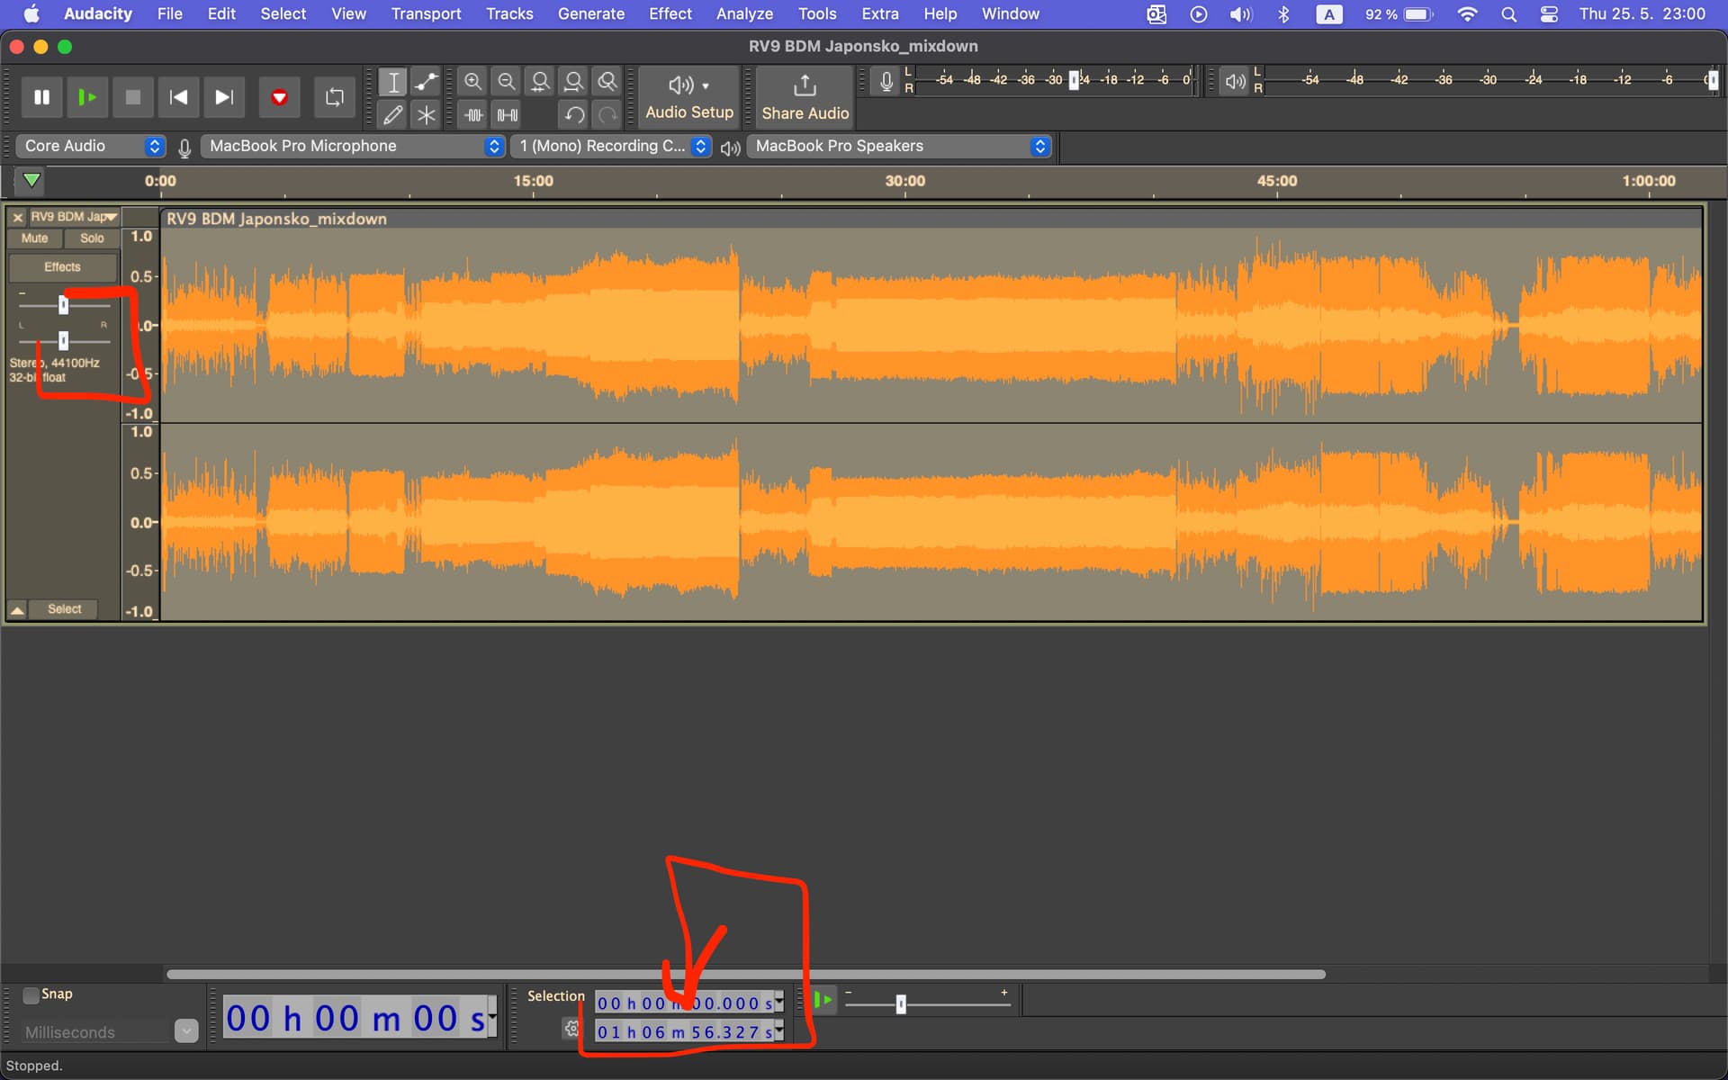Zoom in on the waveform
1728x1080 pixels.
(x=472, y=83)
